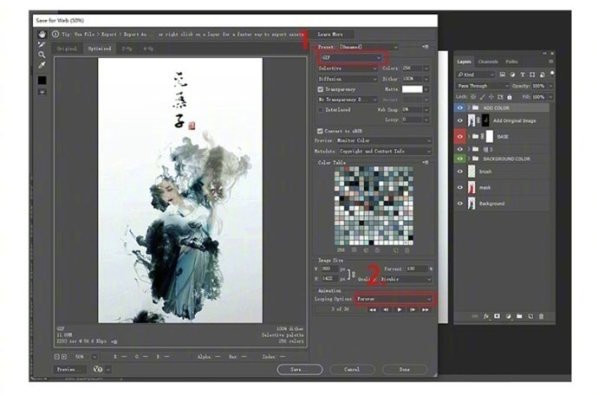Image resolution: width=598 pixels, height=395 pixels.
Task: Hide the BACKGROUND COLOR group
Action: (x=460, y=159)
